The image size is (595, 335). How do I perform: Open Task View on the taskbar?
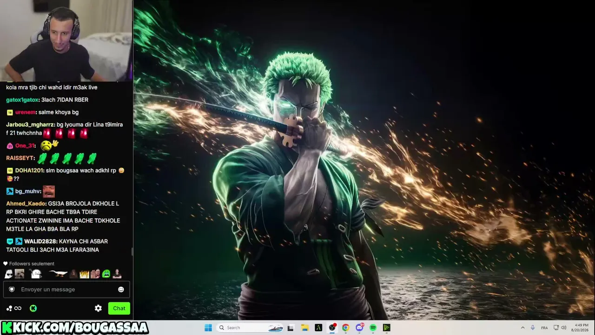coord(291,328)
